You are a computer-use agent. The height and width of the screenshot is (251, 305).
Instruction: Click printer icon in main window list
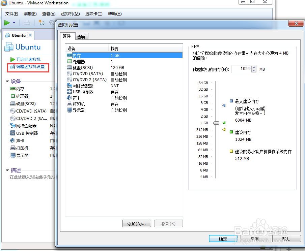[x=12, y=148]
